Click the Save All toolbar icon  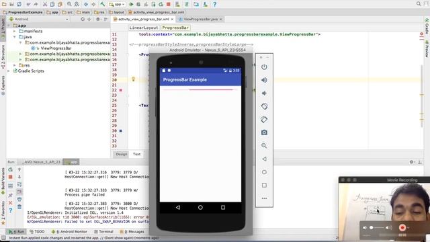(11, 4)
